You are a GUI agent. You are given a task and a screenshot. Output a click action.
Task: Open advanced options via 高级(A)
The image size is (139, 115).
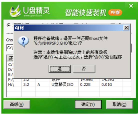[x=17, y=104]
